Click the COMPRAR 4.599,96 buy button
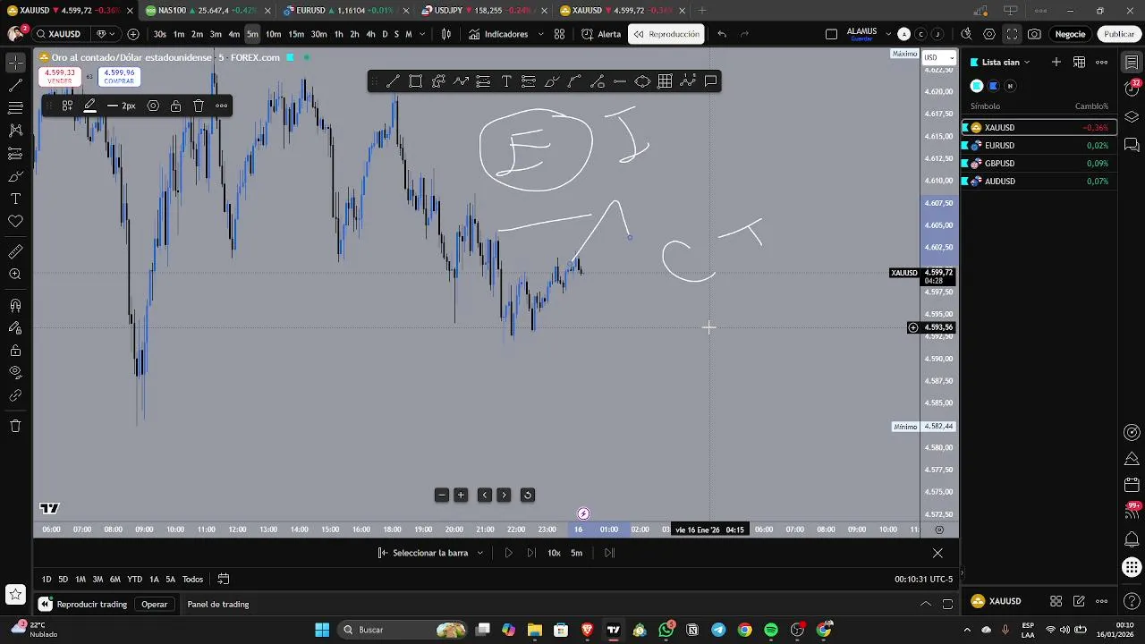The width and height of the screenshot is (1145, 644). pos(119,77)
